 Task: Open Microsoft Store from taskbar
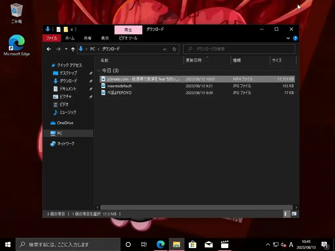(x=192, y=244)
